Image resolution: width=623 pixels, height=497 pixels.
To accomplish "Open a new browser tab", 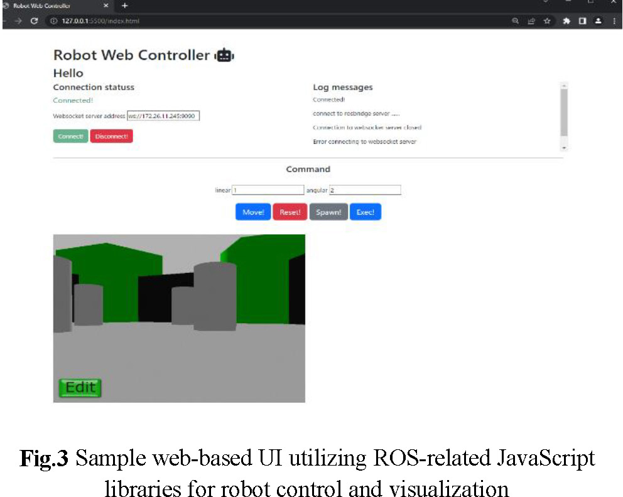I will pyautogui.click(x=124, y=6).
